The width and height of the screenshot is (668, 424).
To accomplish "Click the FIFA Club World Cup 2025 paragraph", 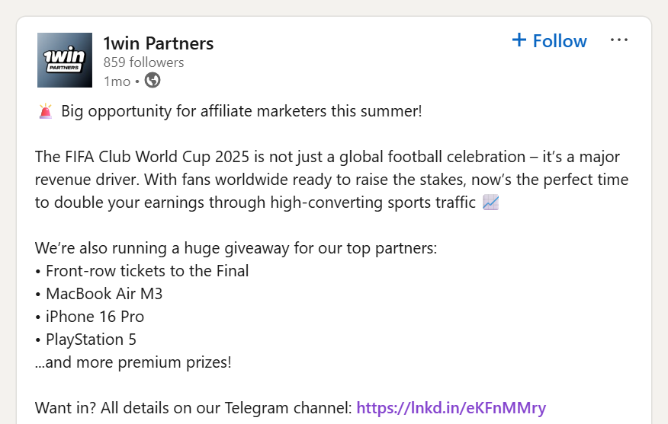I will (x=332, y=180).
